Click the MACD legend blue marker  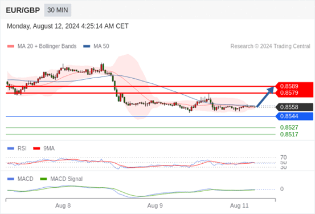[11, 179]
